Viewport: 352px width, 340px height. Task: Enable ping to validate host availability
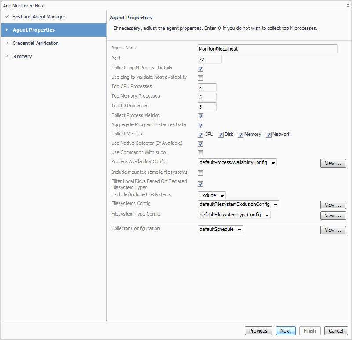[200, 78]
